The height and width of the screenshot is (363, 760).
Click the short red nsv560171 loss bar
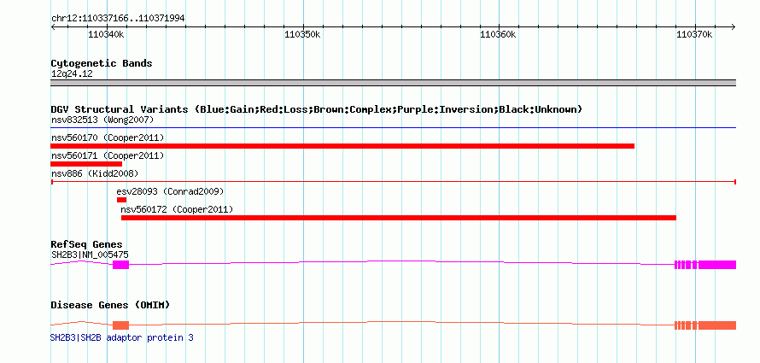(x=86, y=164)
